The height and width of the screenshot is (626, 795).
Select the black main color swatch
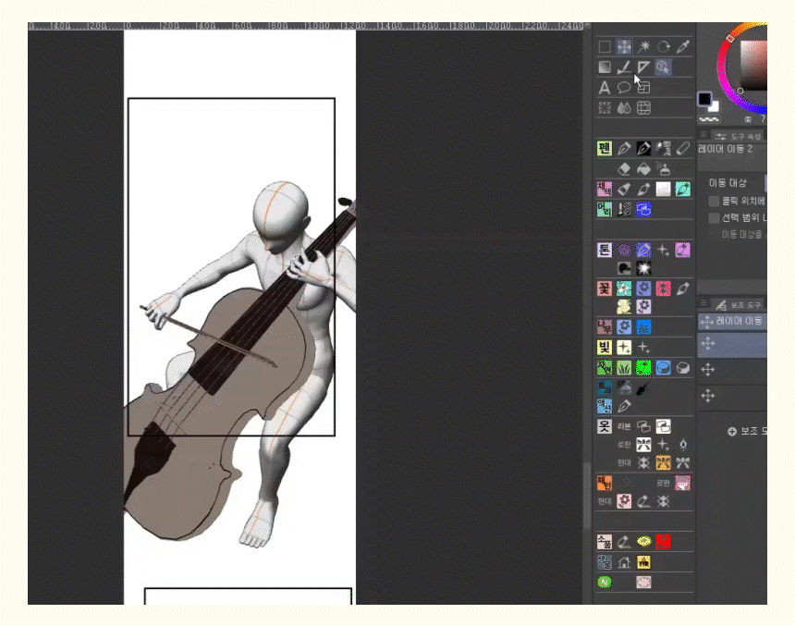click(x=704, y=99)
